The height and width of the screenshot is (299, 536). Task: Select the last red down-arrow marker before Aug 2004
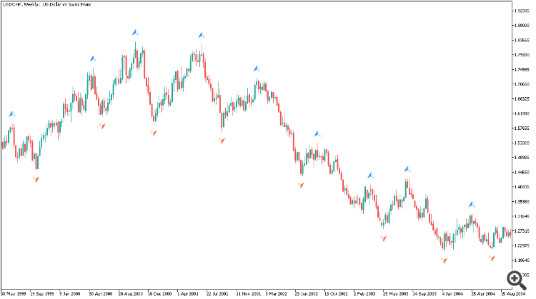(492, 258)
